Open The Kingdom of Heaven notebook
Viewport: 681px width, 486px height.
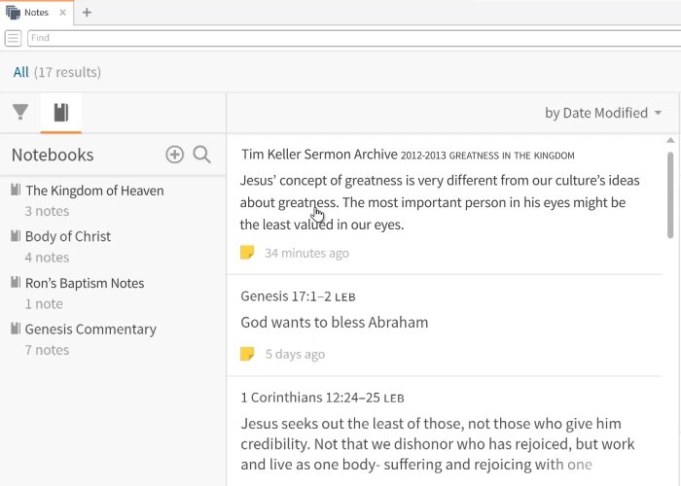(x=94, y=191)
